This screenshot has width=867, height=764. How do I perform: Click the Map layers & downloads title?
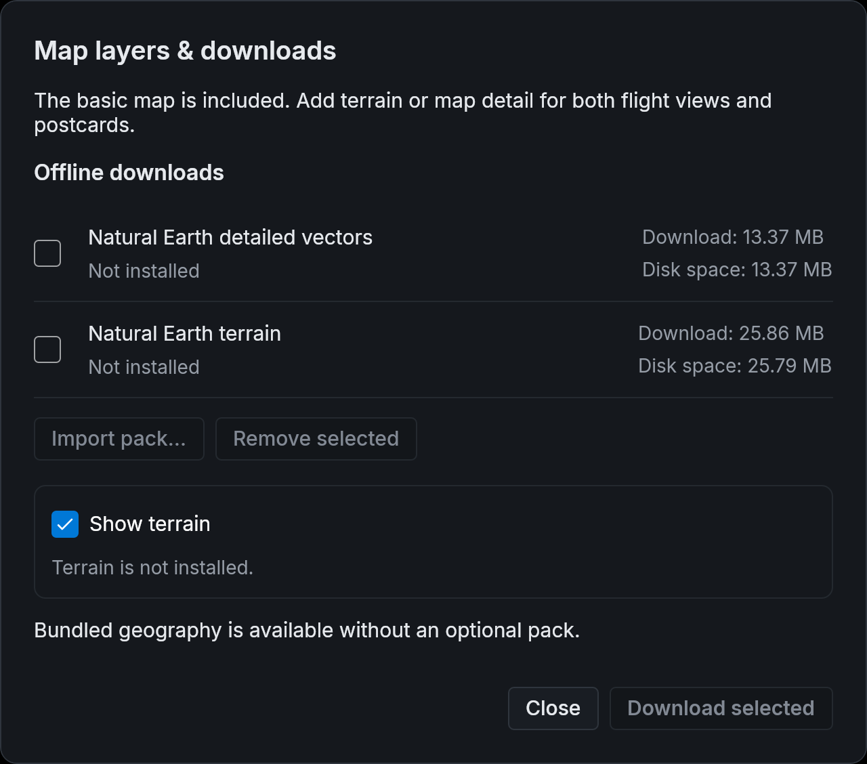tap(185, 51)
